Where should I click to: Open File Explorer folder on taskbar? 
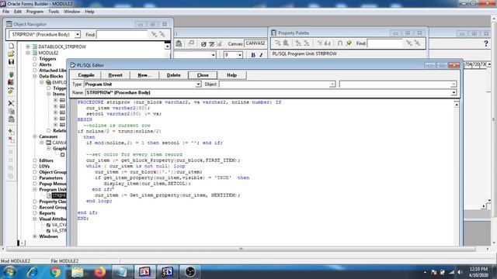pos(77,272)
